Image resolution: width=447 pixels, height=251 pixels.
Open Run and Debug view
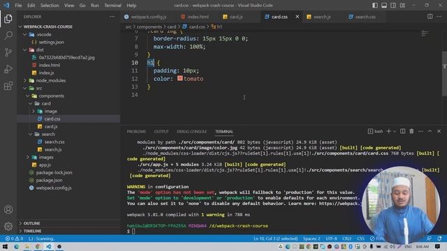point(8,69)
